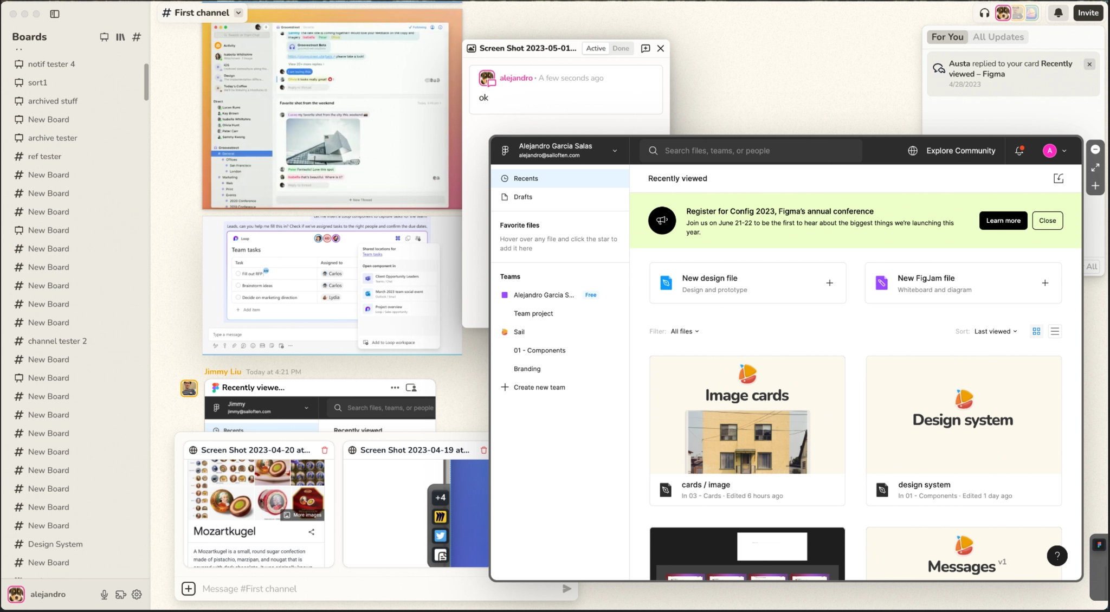The height and width of the screenshot is (612, 1110).
Task: Switch to the All Updates tab
Action: tap(998, 37)
